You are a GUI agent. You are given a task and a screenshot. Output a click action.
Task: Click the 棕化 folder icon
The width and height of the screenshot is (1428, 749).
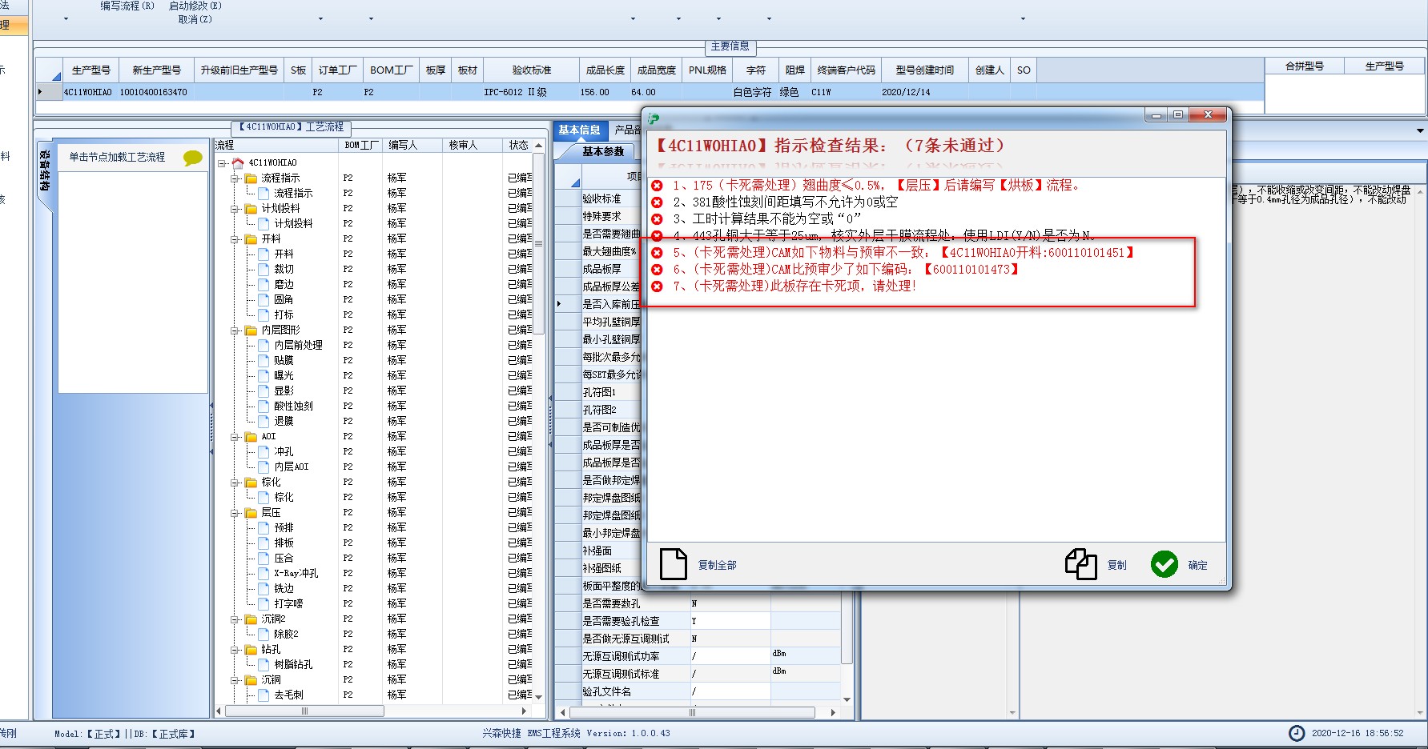point(251,482)
